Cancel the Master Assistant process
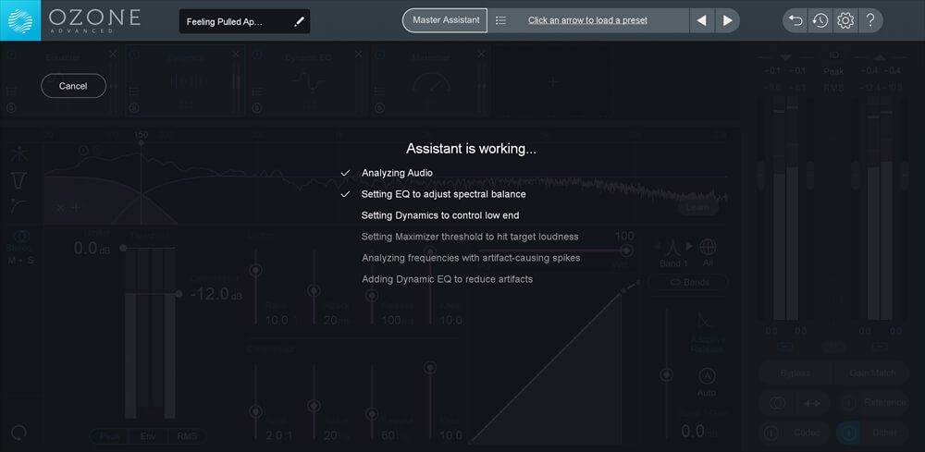Viewport: 925px width, 452px height. pos(73,86)
